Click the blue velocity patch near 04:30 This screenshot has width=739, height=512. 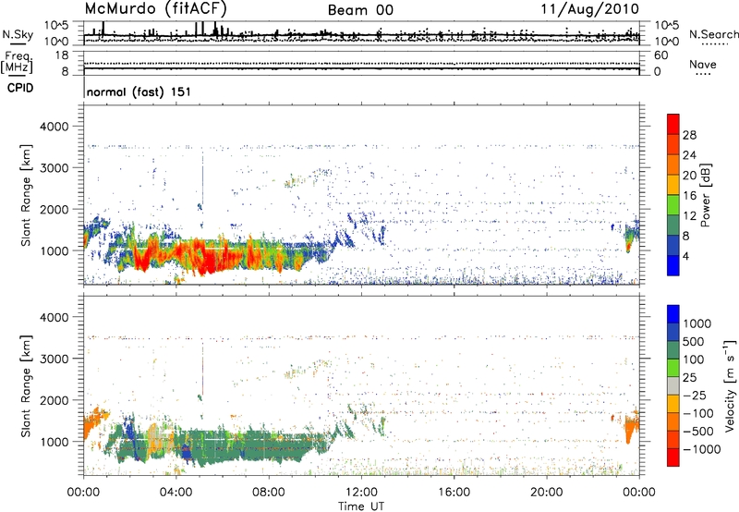(187, 453)
